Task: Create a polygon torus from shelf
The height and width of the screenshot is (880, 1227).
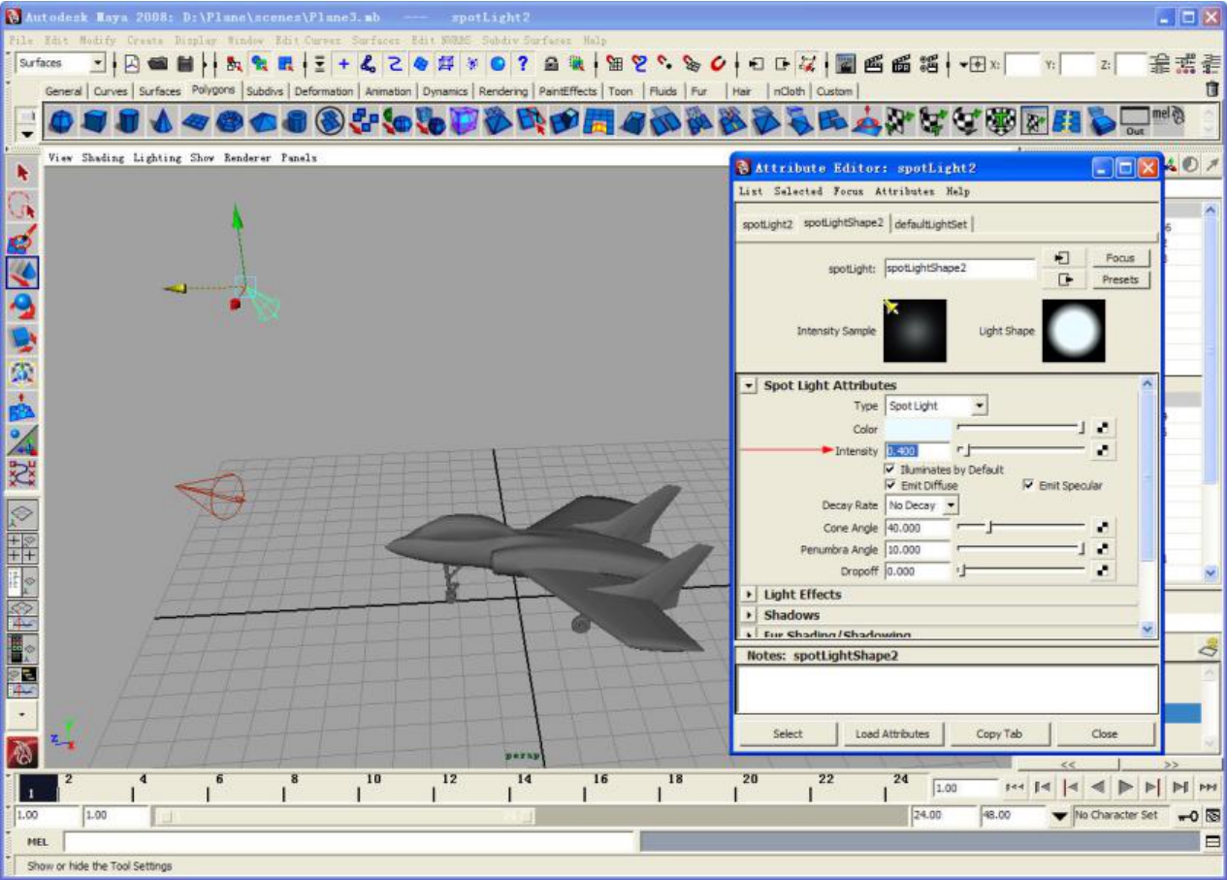Action: click(230, 121)
